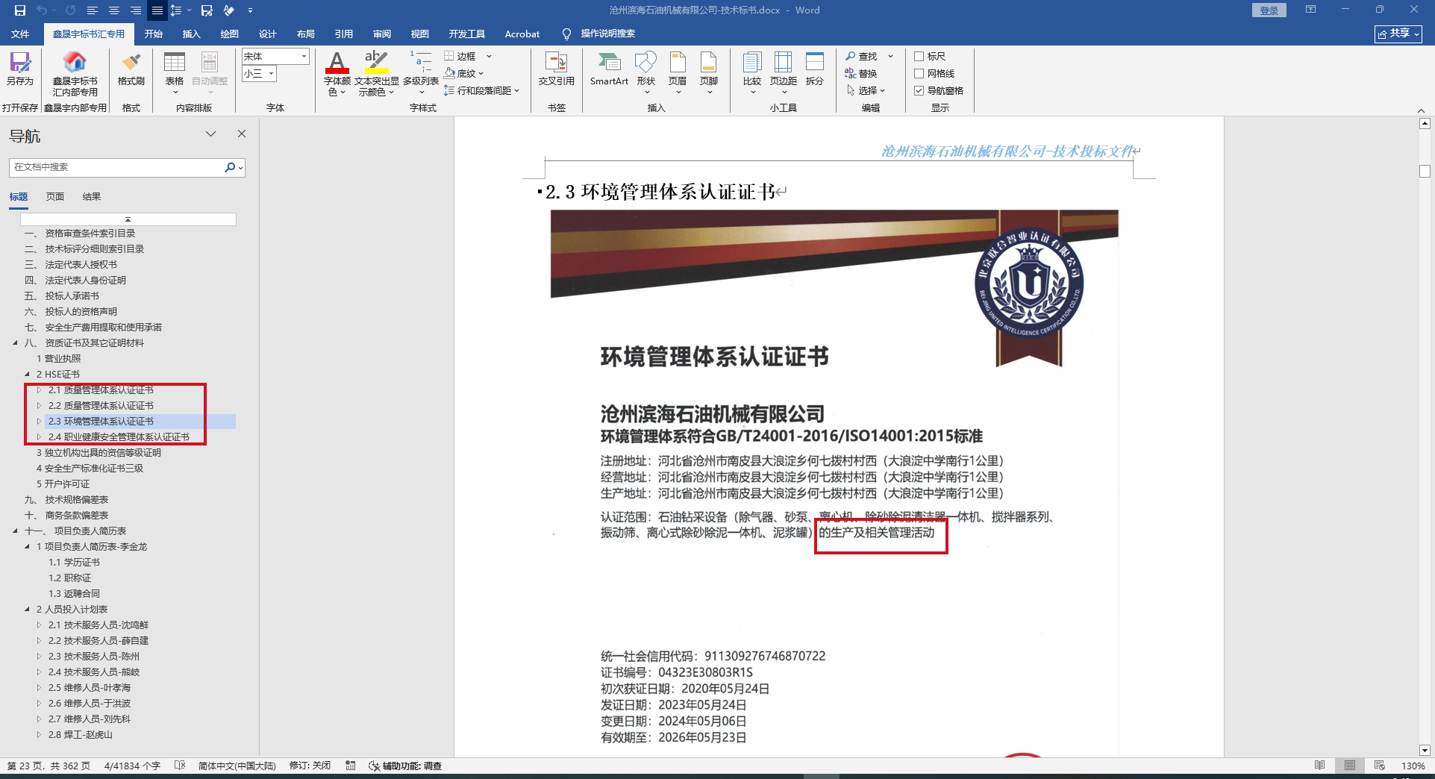Align text right from the quick access toolbar
The image size is (1435, 779).
(136, 10)
